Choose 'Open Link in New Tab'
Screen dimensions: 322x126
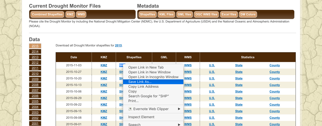[146, 67]
